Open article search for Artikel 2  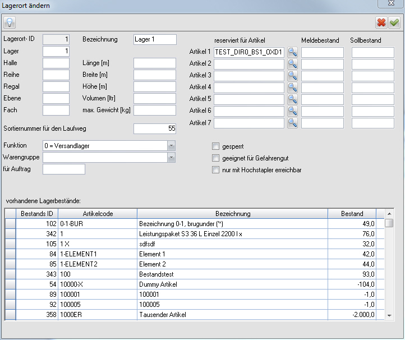(292, 64)
